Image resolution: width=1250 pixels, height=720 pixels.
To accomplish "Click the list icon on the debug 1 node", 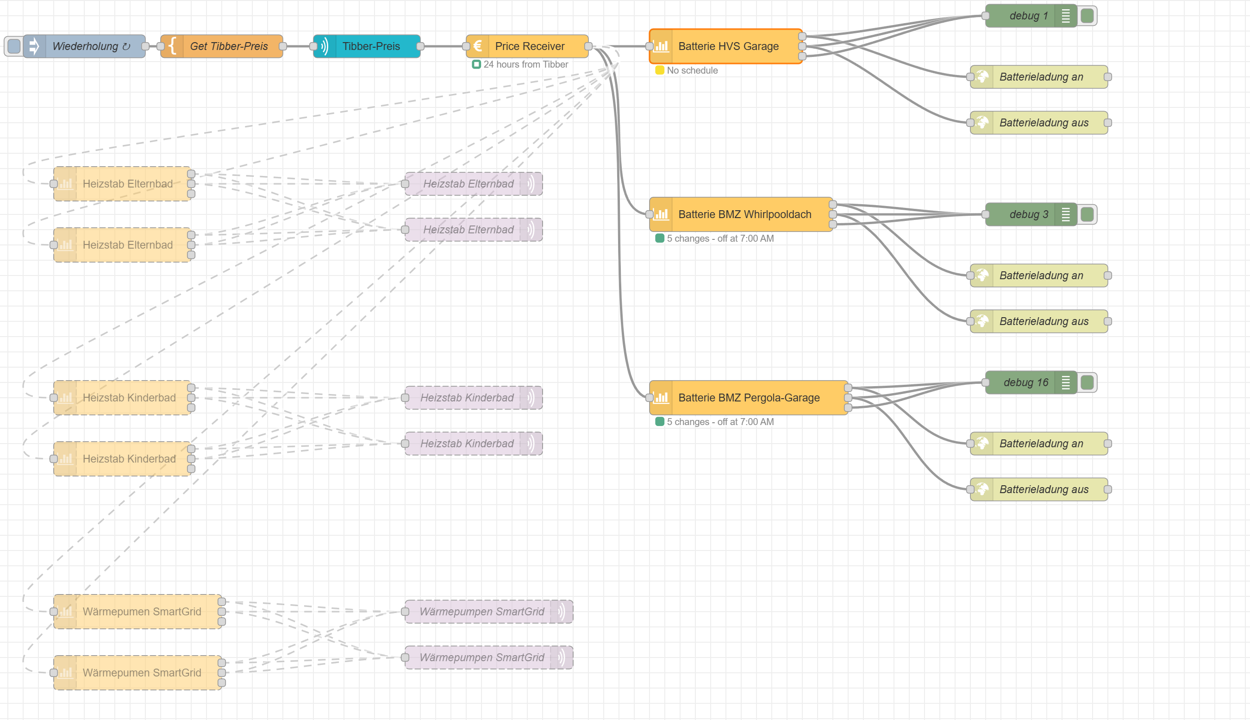I will click(x=1066, y=16).
